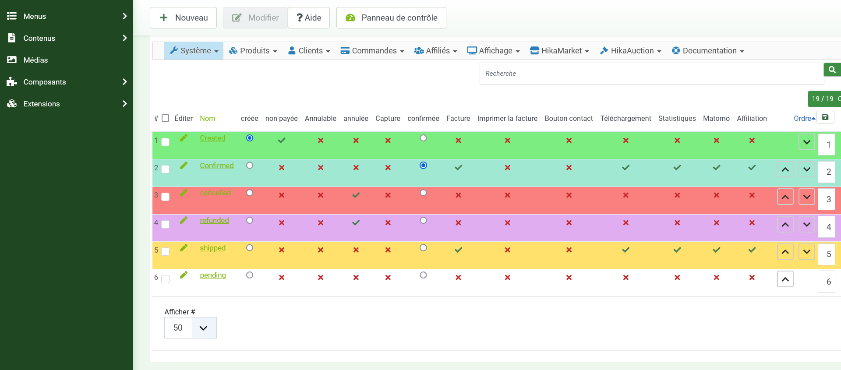Screen dimensions: 841x370
Task: Sort the table by the Ordre column
Action: coord(804,118)
